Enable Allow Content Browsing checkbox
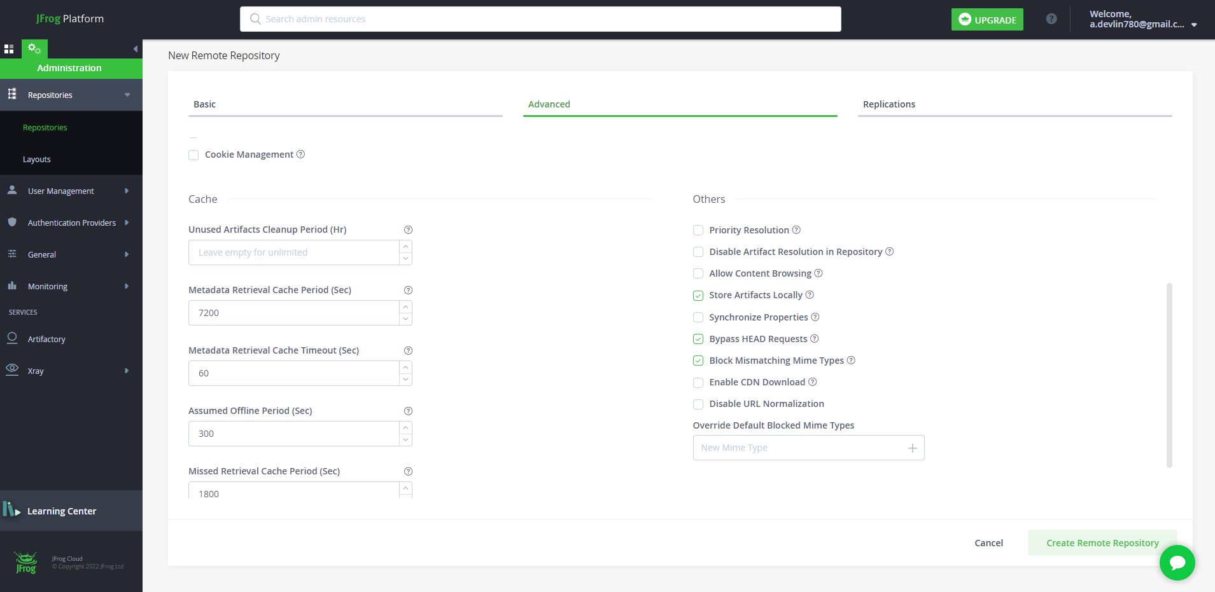 pos(698,274)
